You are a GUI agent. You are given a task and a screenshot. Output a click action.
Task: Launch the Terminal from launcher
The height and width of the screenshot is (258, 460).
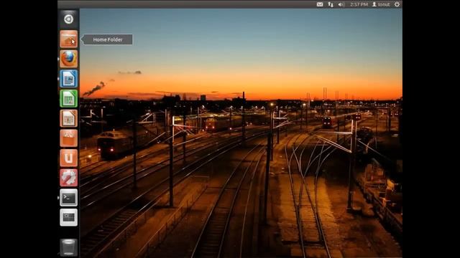pos(69,198)
